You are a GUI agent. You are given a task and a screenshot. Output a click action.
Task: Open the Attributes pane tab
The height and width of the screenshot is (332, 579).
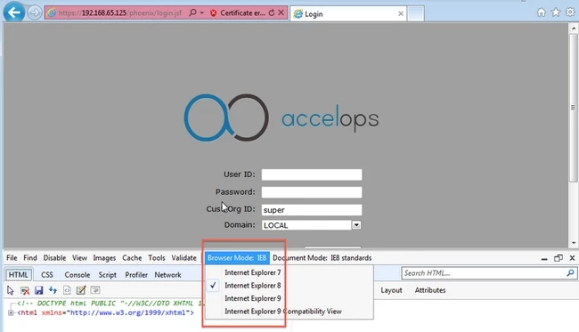click(x=430, y=290)
